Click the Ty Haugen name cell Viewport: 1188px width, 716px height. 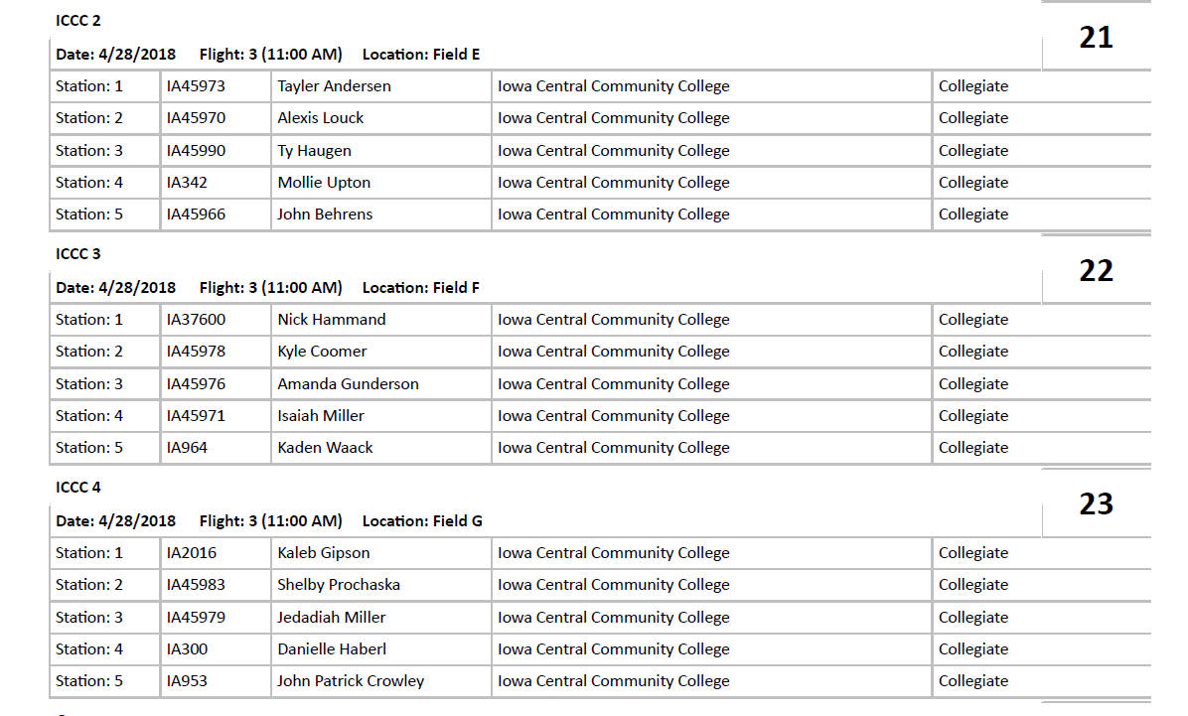point(314,151)
